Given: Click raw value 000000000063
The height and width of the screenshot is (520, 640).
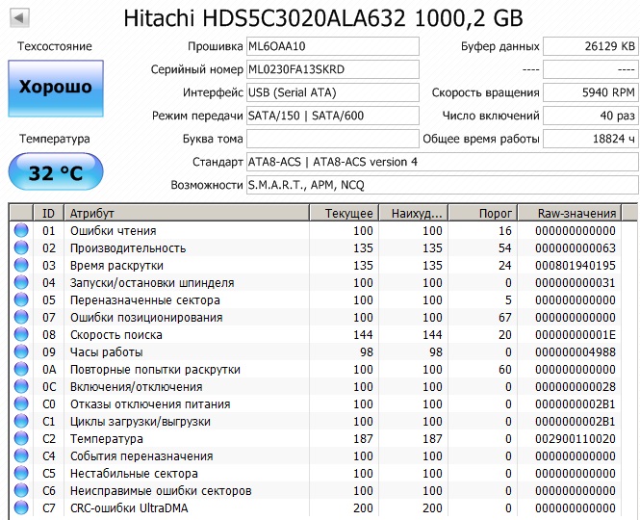Looking at the screenshot, I should tap(576, 247).
